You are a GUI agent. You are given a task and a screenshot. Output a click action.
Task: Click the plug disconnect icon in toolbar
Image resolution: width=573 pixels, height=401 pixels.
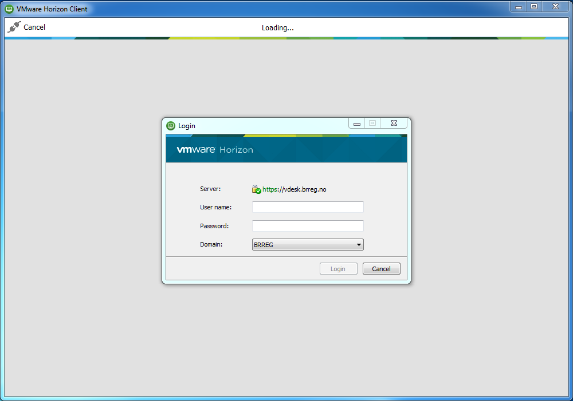point(14,27)
